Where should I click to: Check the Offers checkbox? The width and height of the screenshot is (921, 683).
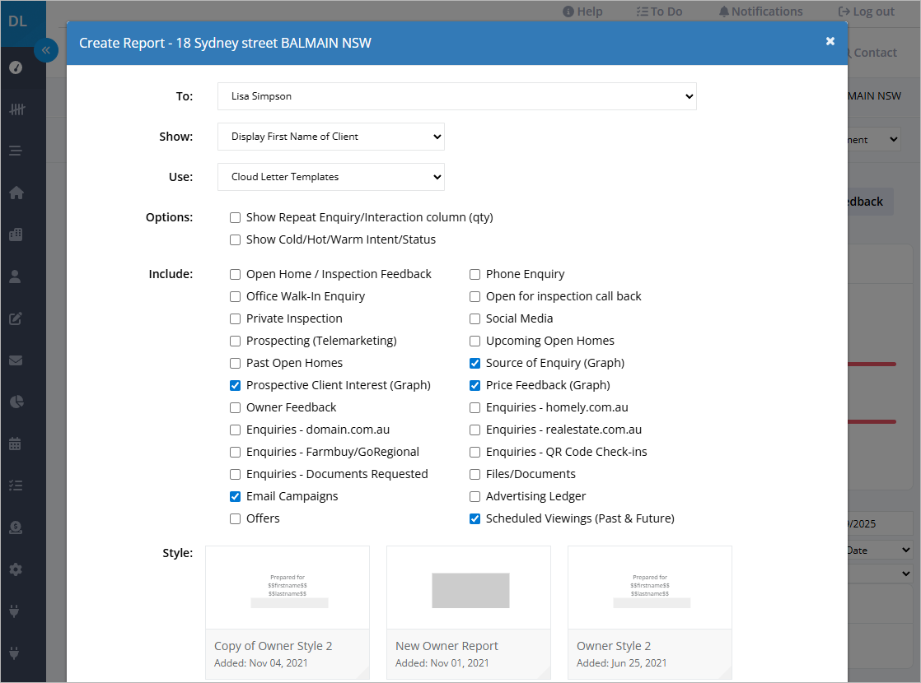click(235, 519)
